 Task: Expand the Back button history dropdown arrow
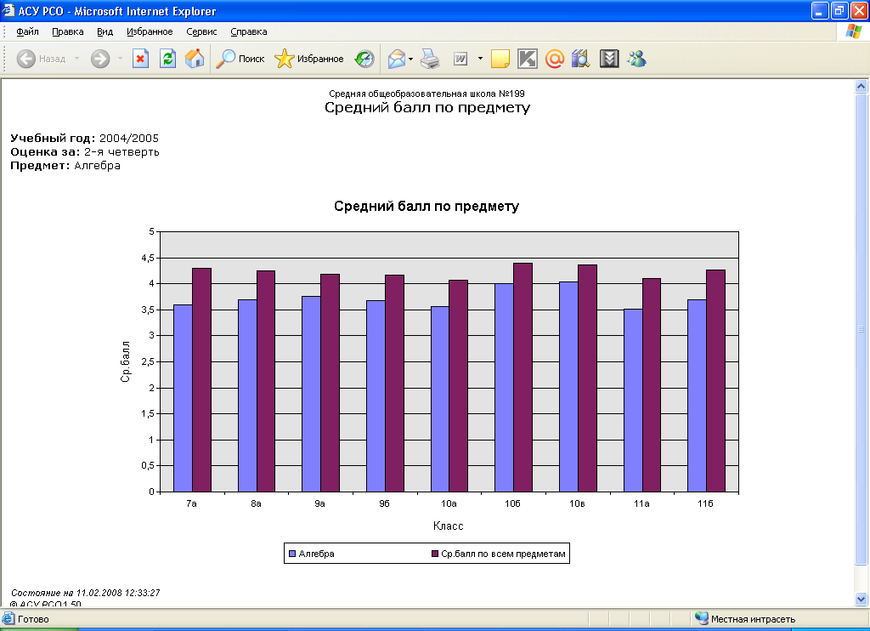pyautogui.click(x=76, y=59)
